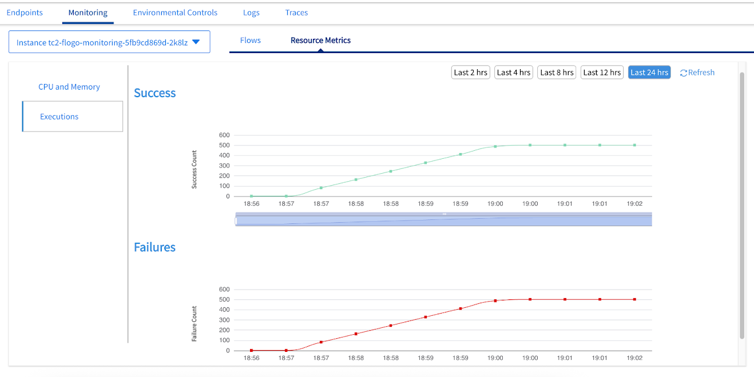Show CPU and Memory metrics

pos(69,87)
